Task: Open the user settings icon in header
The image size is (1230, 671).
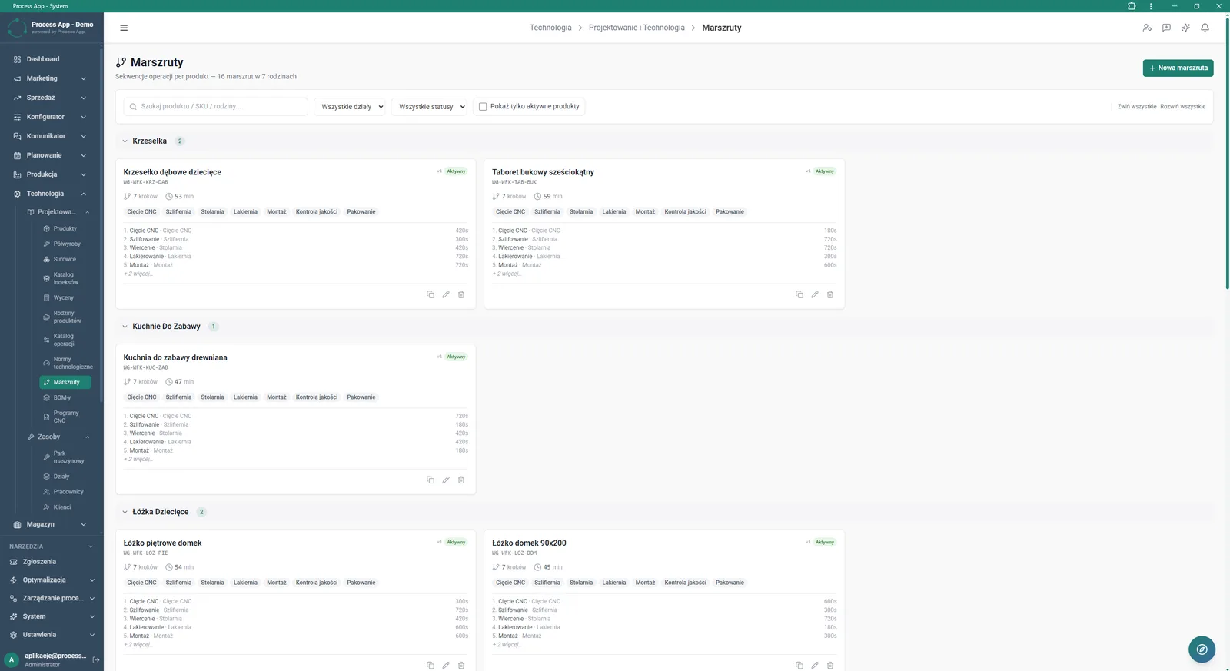Action: point(1147,28)
